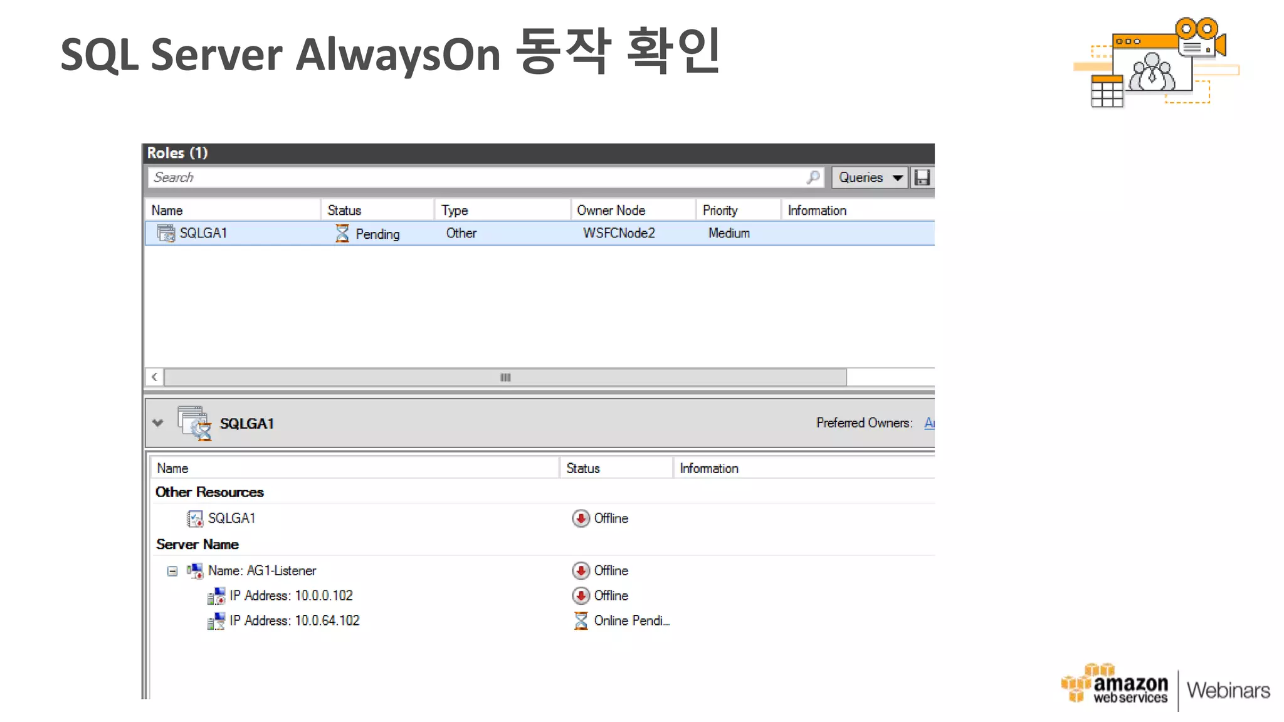
Task: Click the IP Address 10.0.0.102 icon
Action: point(216,596)
